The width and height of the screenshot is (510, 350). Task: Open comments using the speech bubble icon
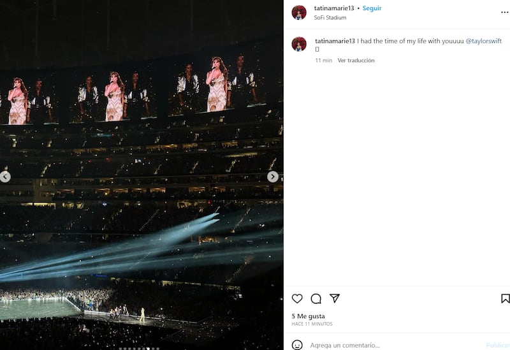[x=316, y=298]
